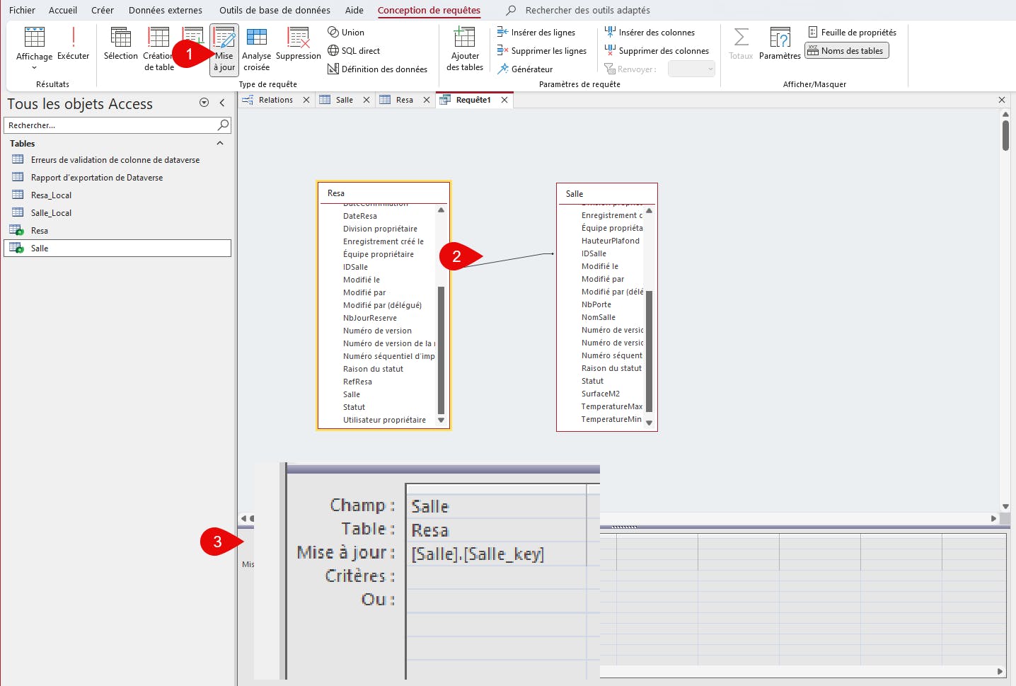Open the Affichage dropdown arrow
The width and height of the screenshot is (1016, 686).
[x=34, y=68]
